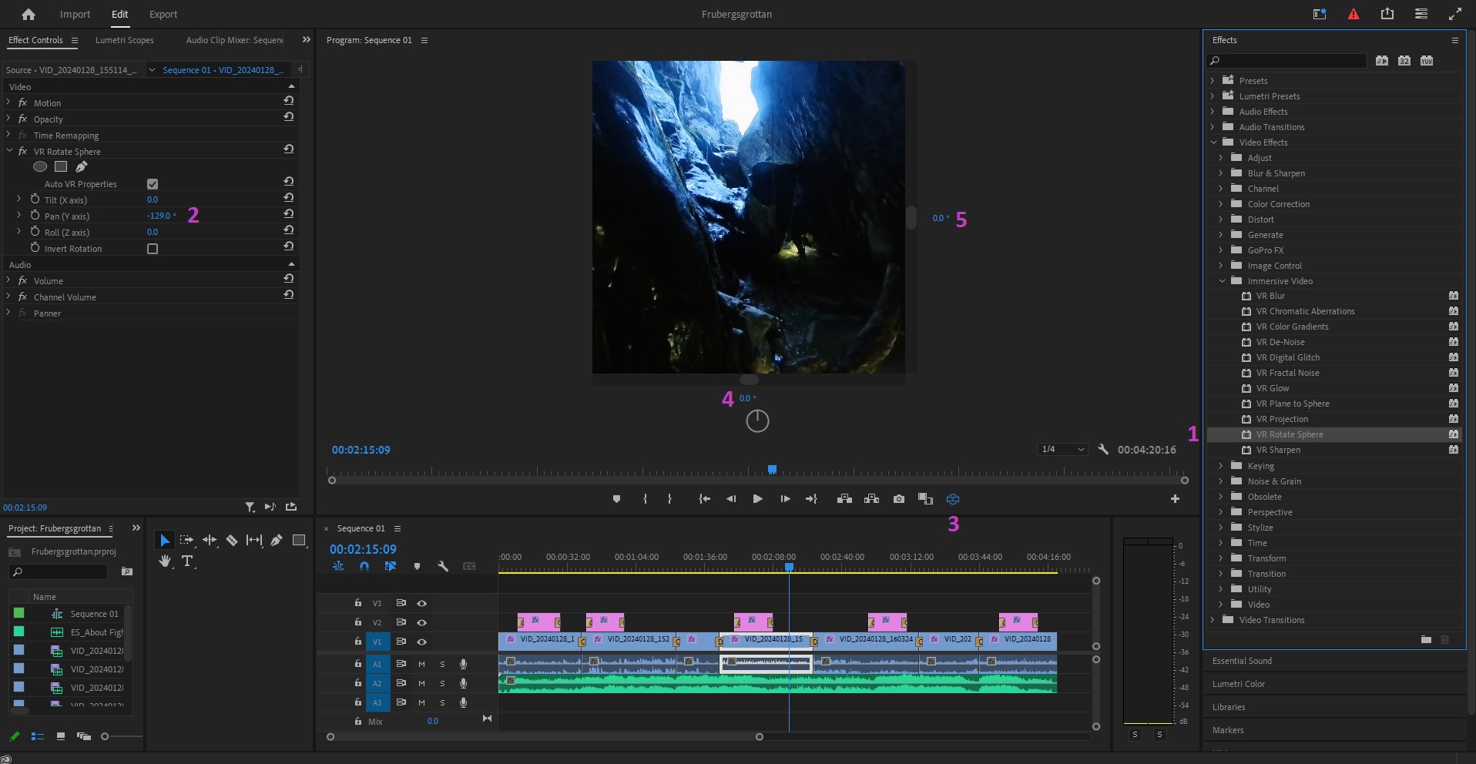Add Marker in program monitor
Viewport: 1476px width, 764px height.
click(616, 499)
